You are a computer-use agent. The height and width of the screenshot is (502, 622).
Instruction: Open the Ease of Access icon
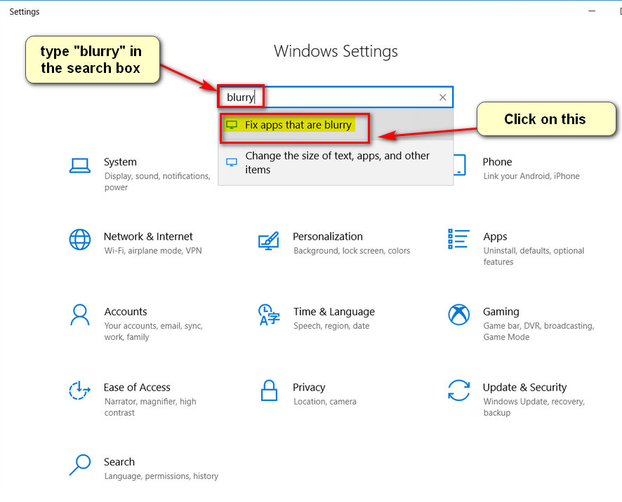pyautogui.click(x=79, y=390)
